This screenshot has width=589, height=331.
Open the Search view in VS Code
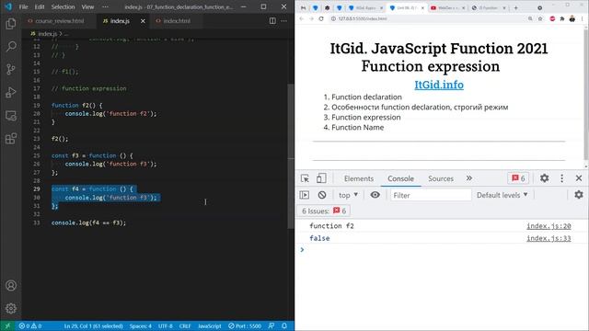[11, 47]
